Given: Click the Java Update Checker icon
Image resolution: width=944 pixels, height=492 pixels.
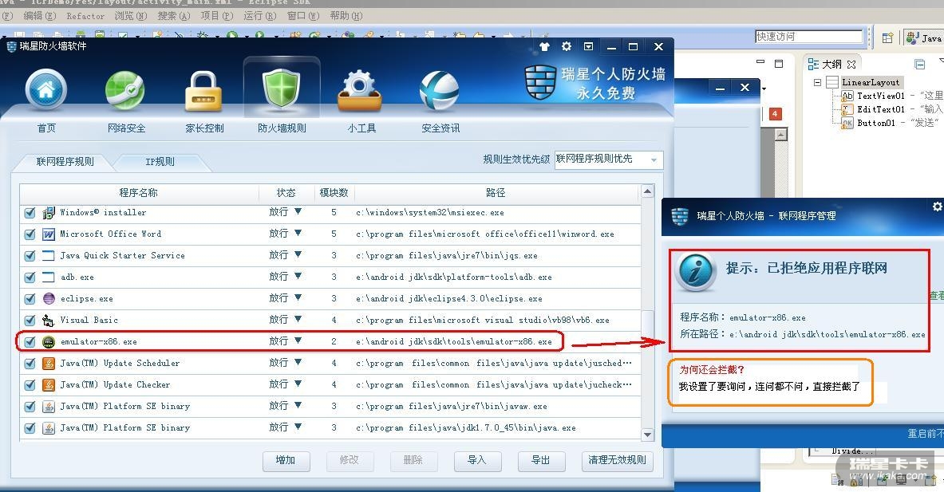Looking at the screenshot, I should pos(49,385).
